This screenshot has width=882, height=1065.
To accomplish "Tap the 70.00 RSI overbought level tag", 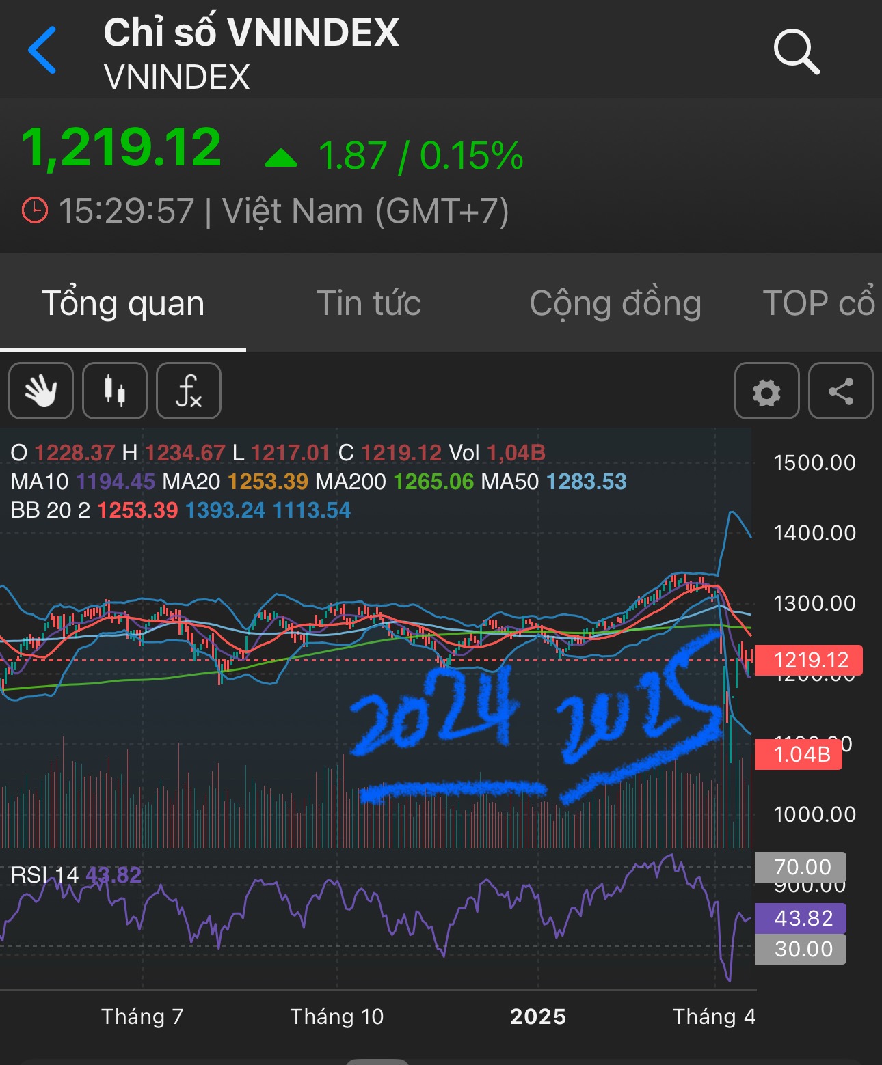I will [802, 867].
